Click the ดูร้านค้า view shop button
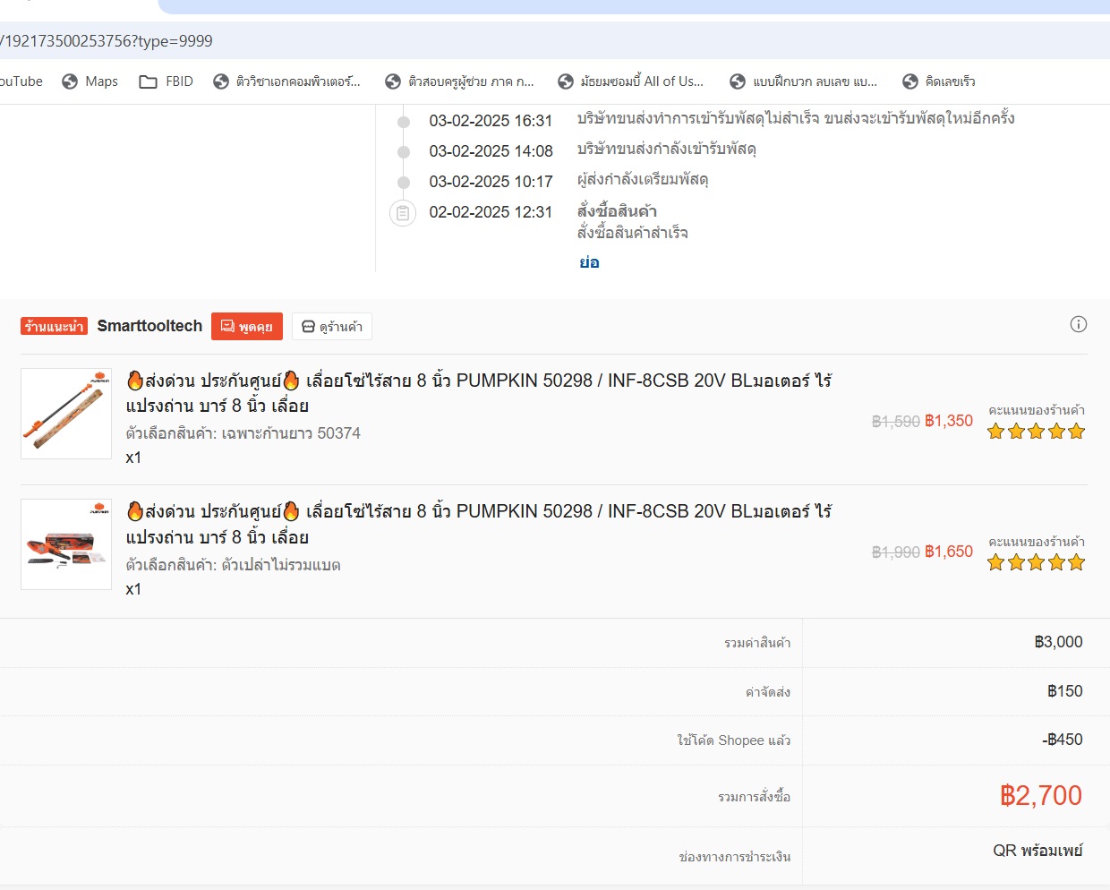The image size is (1110, 890). [332, 327]
